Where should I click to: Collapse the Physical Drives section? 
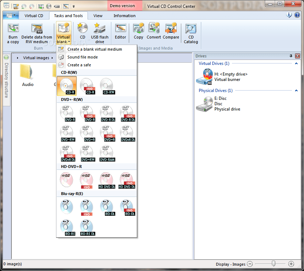(x=296, y=91)
